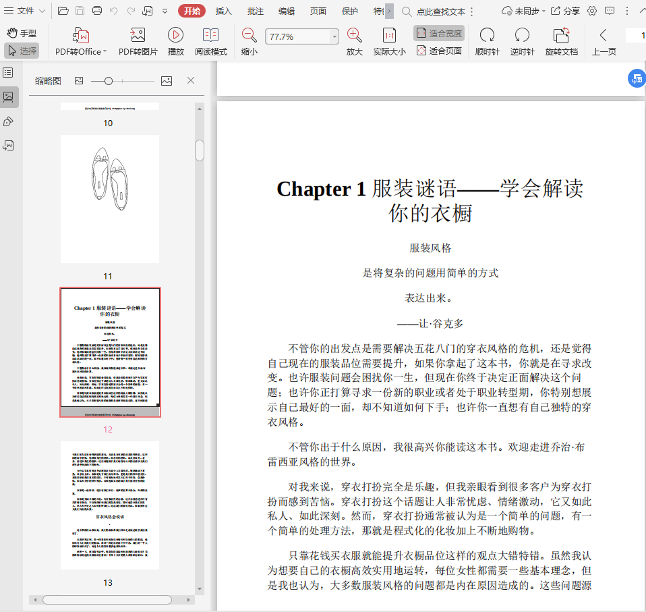Rotate page clockwise with 顺时针
This screenshot has width=646, height=612.
pos(486,36)
